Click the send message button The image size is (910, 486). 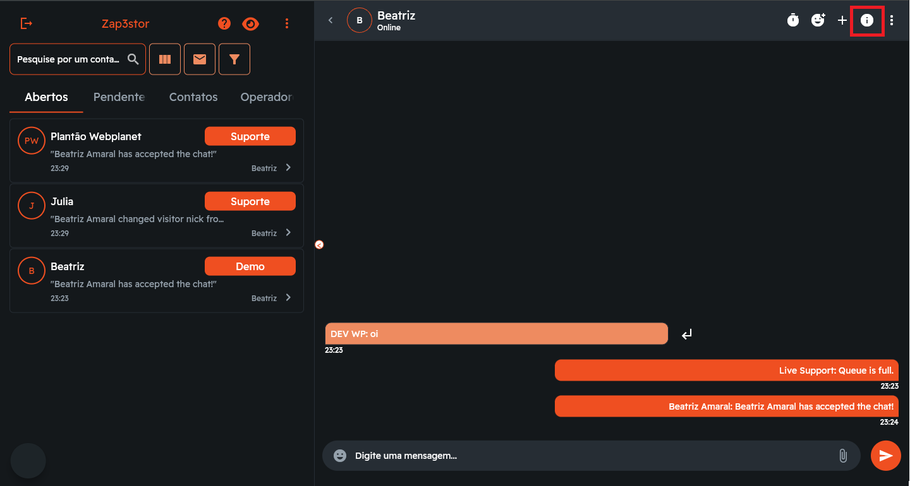coord(886,456)
